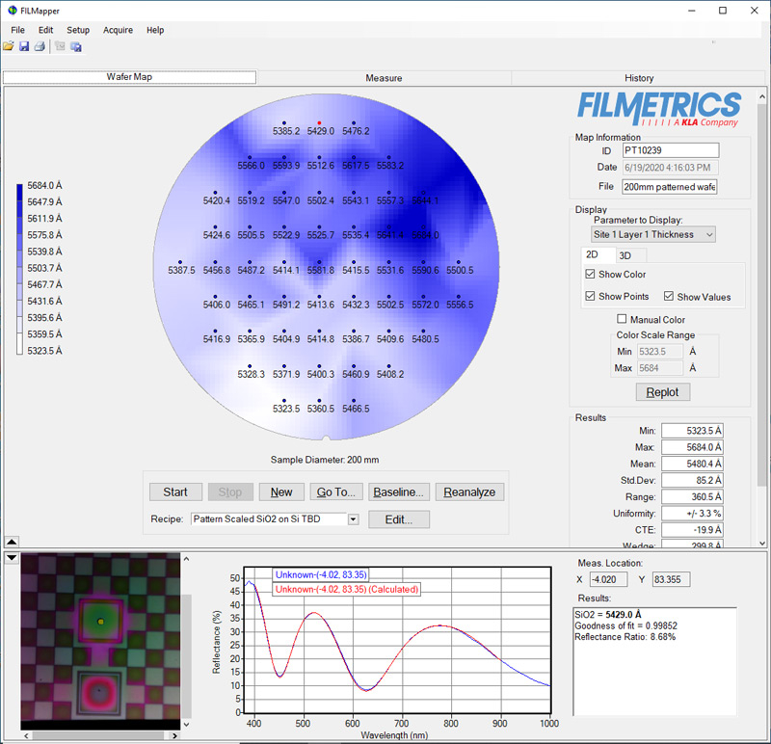Switch to the History tab

tap(638, 78)
